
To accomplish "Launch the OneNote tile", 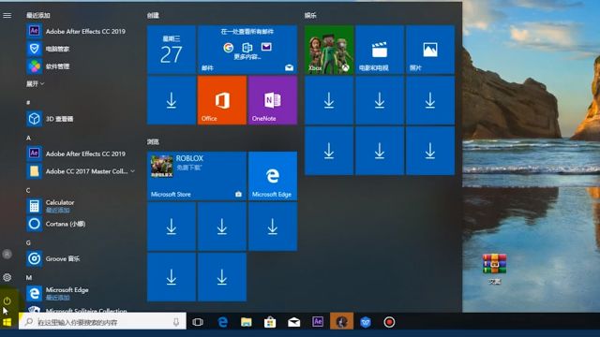I will point(273,100).
